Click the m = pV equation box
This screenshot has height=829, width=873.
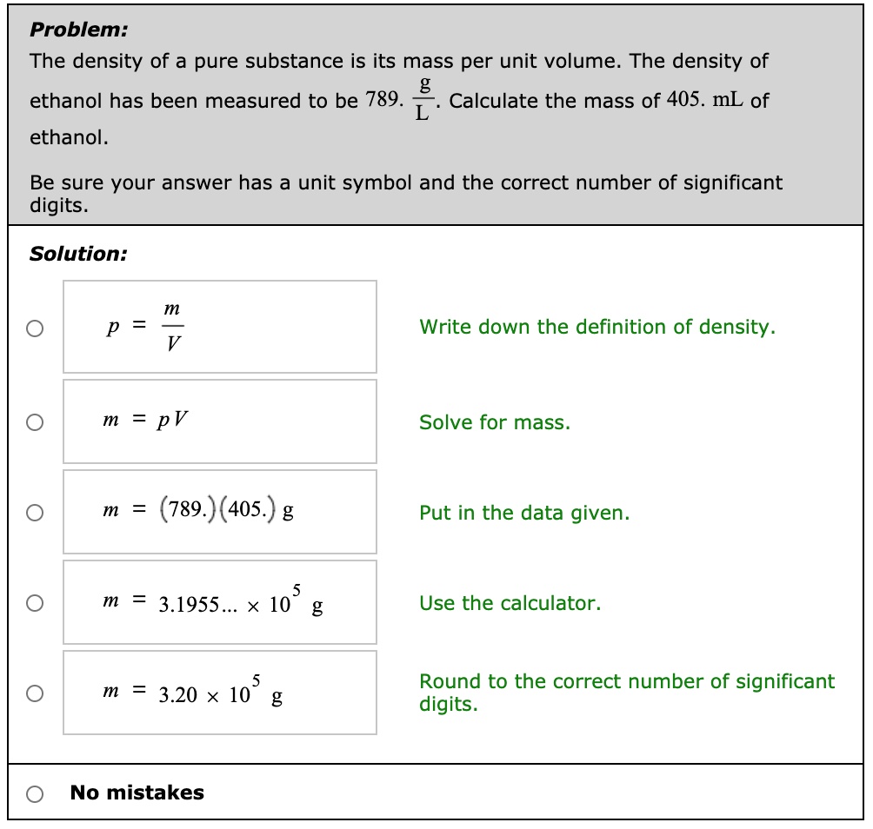[x=219, y=420]
